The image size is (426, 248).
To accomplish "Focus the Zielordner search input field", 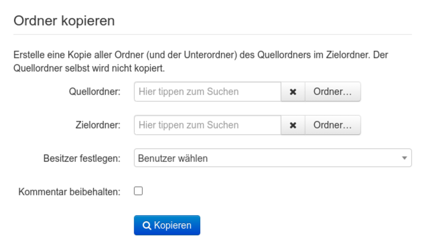I will tap(207, 125).
